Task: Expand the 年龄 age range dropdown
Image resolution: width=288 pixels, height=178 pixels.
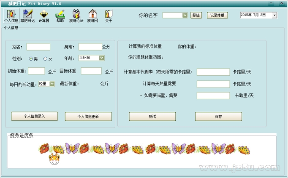Action: click(102, 58)
